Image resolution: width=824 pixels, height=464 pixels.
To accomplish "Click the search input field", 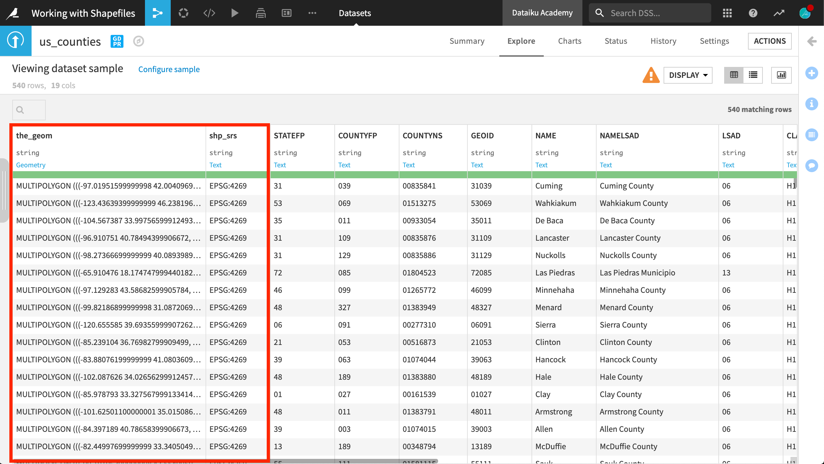I will tap(29, 109).
